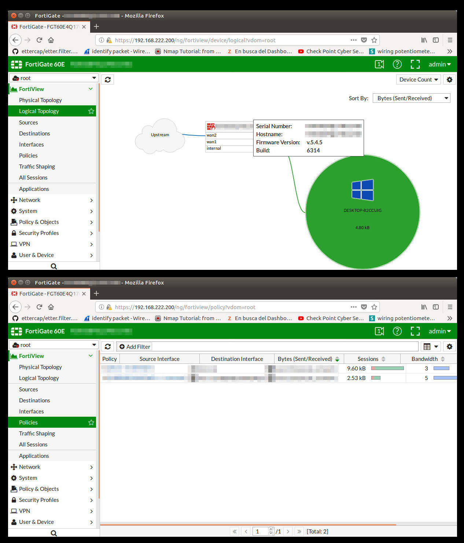The width and height of the screenshot is (464, 543).
Task: Open video tutorial icon in top FortiGate header
Action: coord(379,64)
